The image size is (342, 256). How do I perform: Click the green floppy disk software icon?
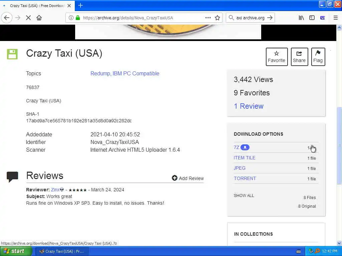point(12,54)
